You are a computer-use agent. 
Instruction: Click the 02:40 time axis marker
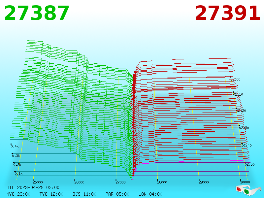tap(247, 146)
